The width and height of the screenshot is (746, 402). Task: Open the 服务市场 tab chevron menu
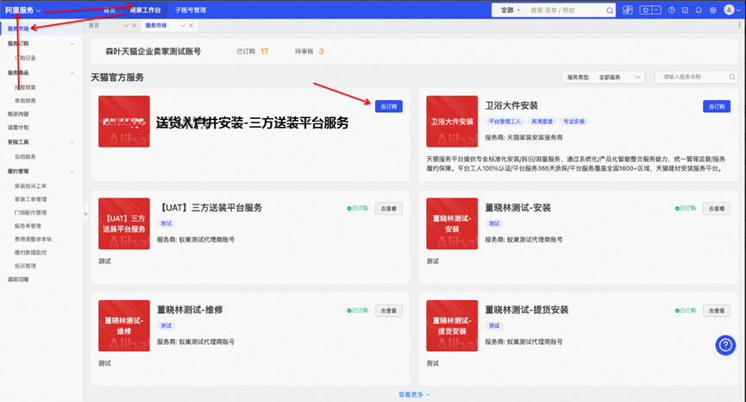point(183,26)
